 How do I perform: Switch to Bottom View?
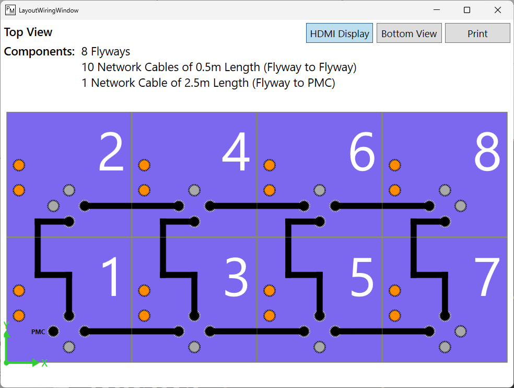click(409, 33)
